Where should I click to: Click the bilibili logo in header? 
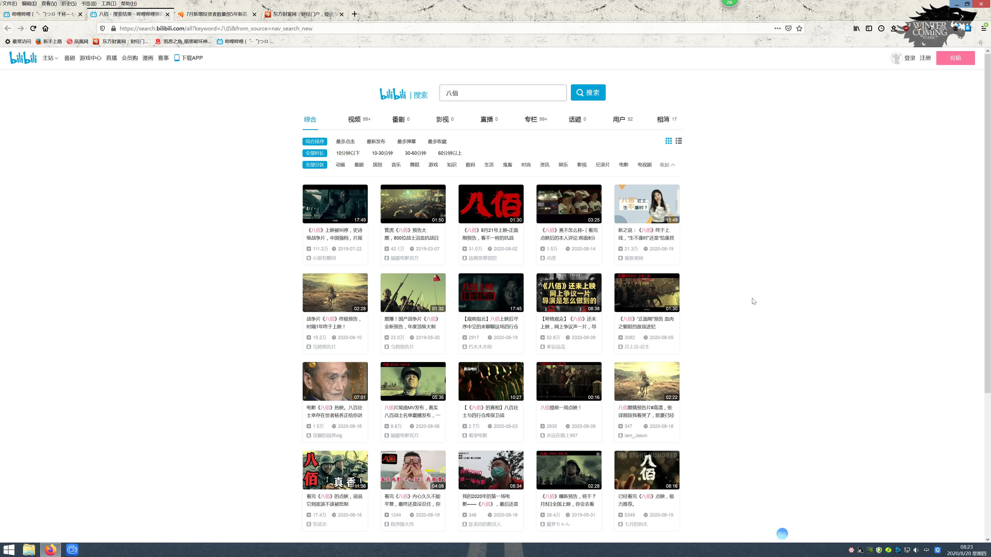pyautogui.click(x=23, y=58)
